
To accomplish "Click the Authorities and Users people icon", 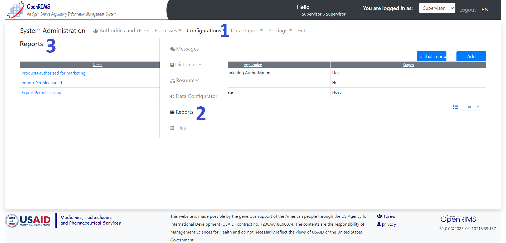I will 96,31.
